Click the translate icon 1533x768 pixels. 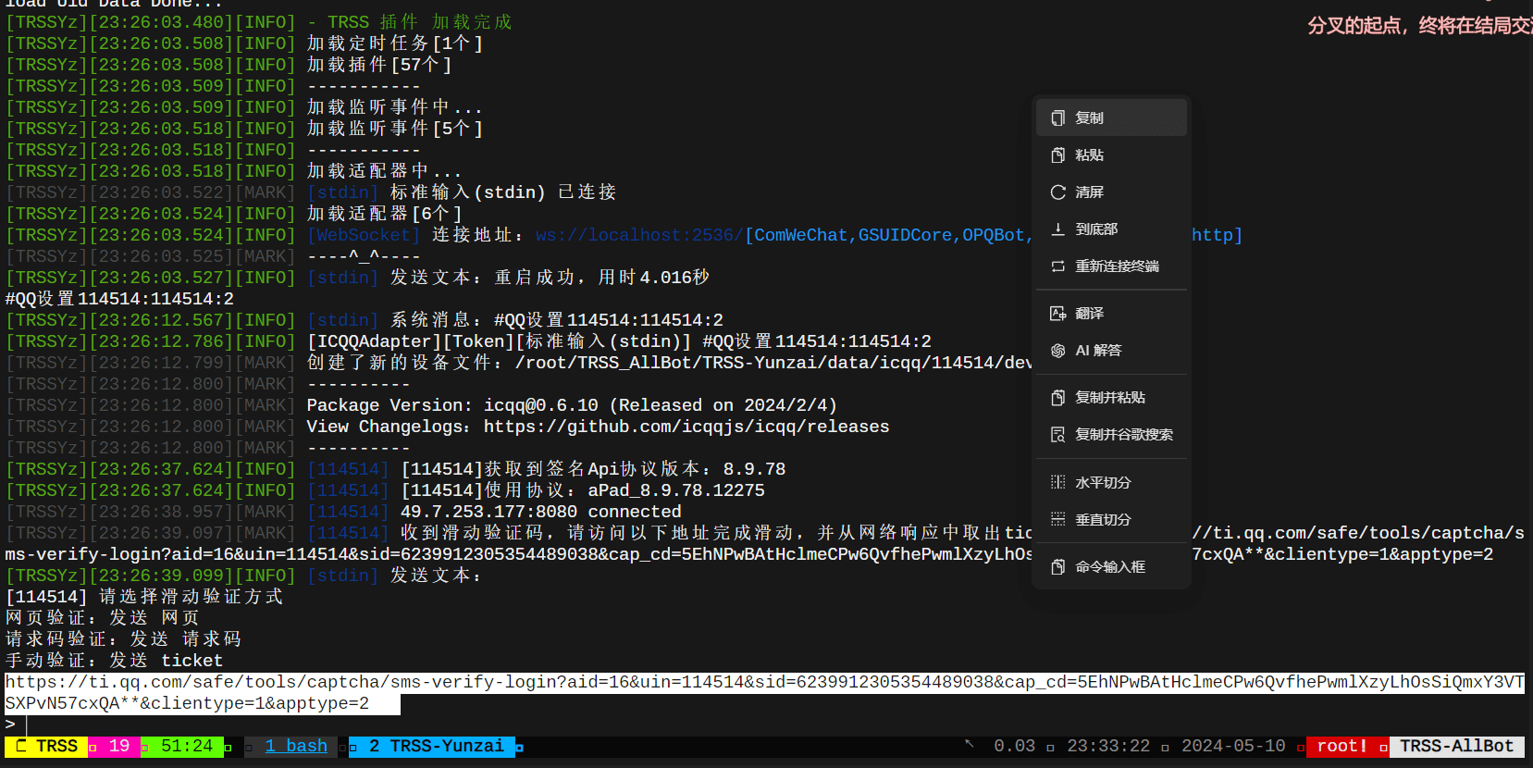(1058, 313)
